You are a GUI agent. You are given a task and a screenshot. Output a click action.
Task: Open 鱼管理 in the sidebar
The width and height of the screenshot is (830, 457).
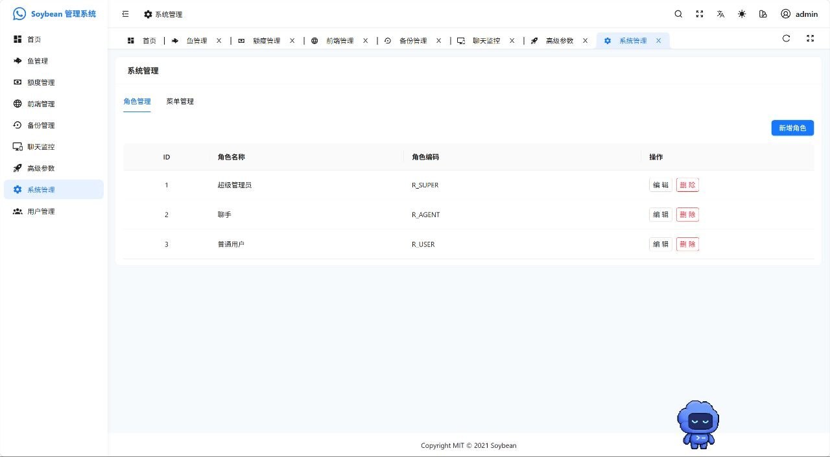pos(54,61)
